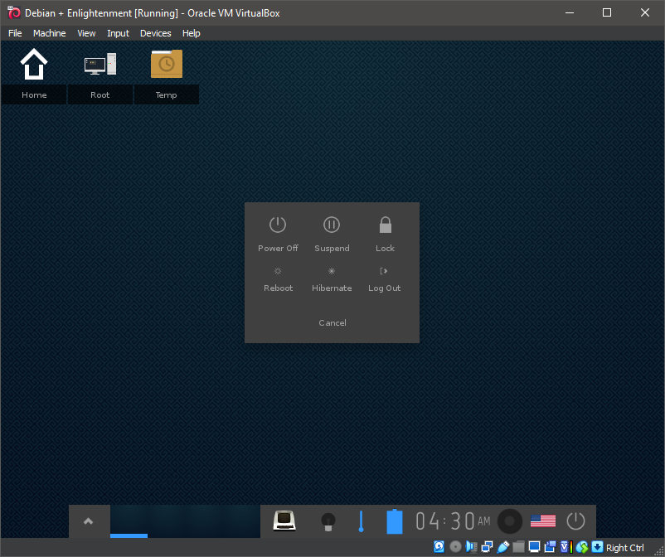Open the Machine menu
Image resolution: width=665 pixels, height=557 pixels.
[50, 33]
